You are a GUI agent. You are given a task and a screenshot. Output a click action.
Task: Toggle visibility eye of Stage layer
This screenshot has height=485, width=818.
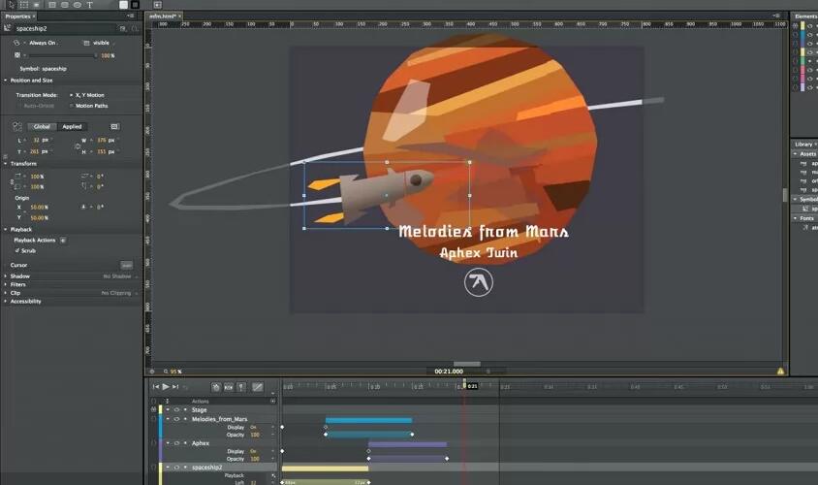(176, 409)
